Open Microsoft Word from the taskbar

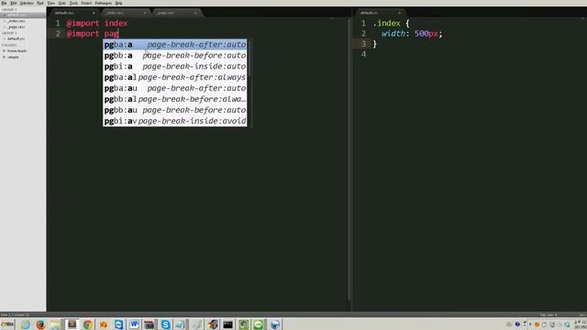[134, 324]
